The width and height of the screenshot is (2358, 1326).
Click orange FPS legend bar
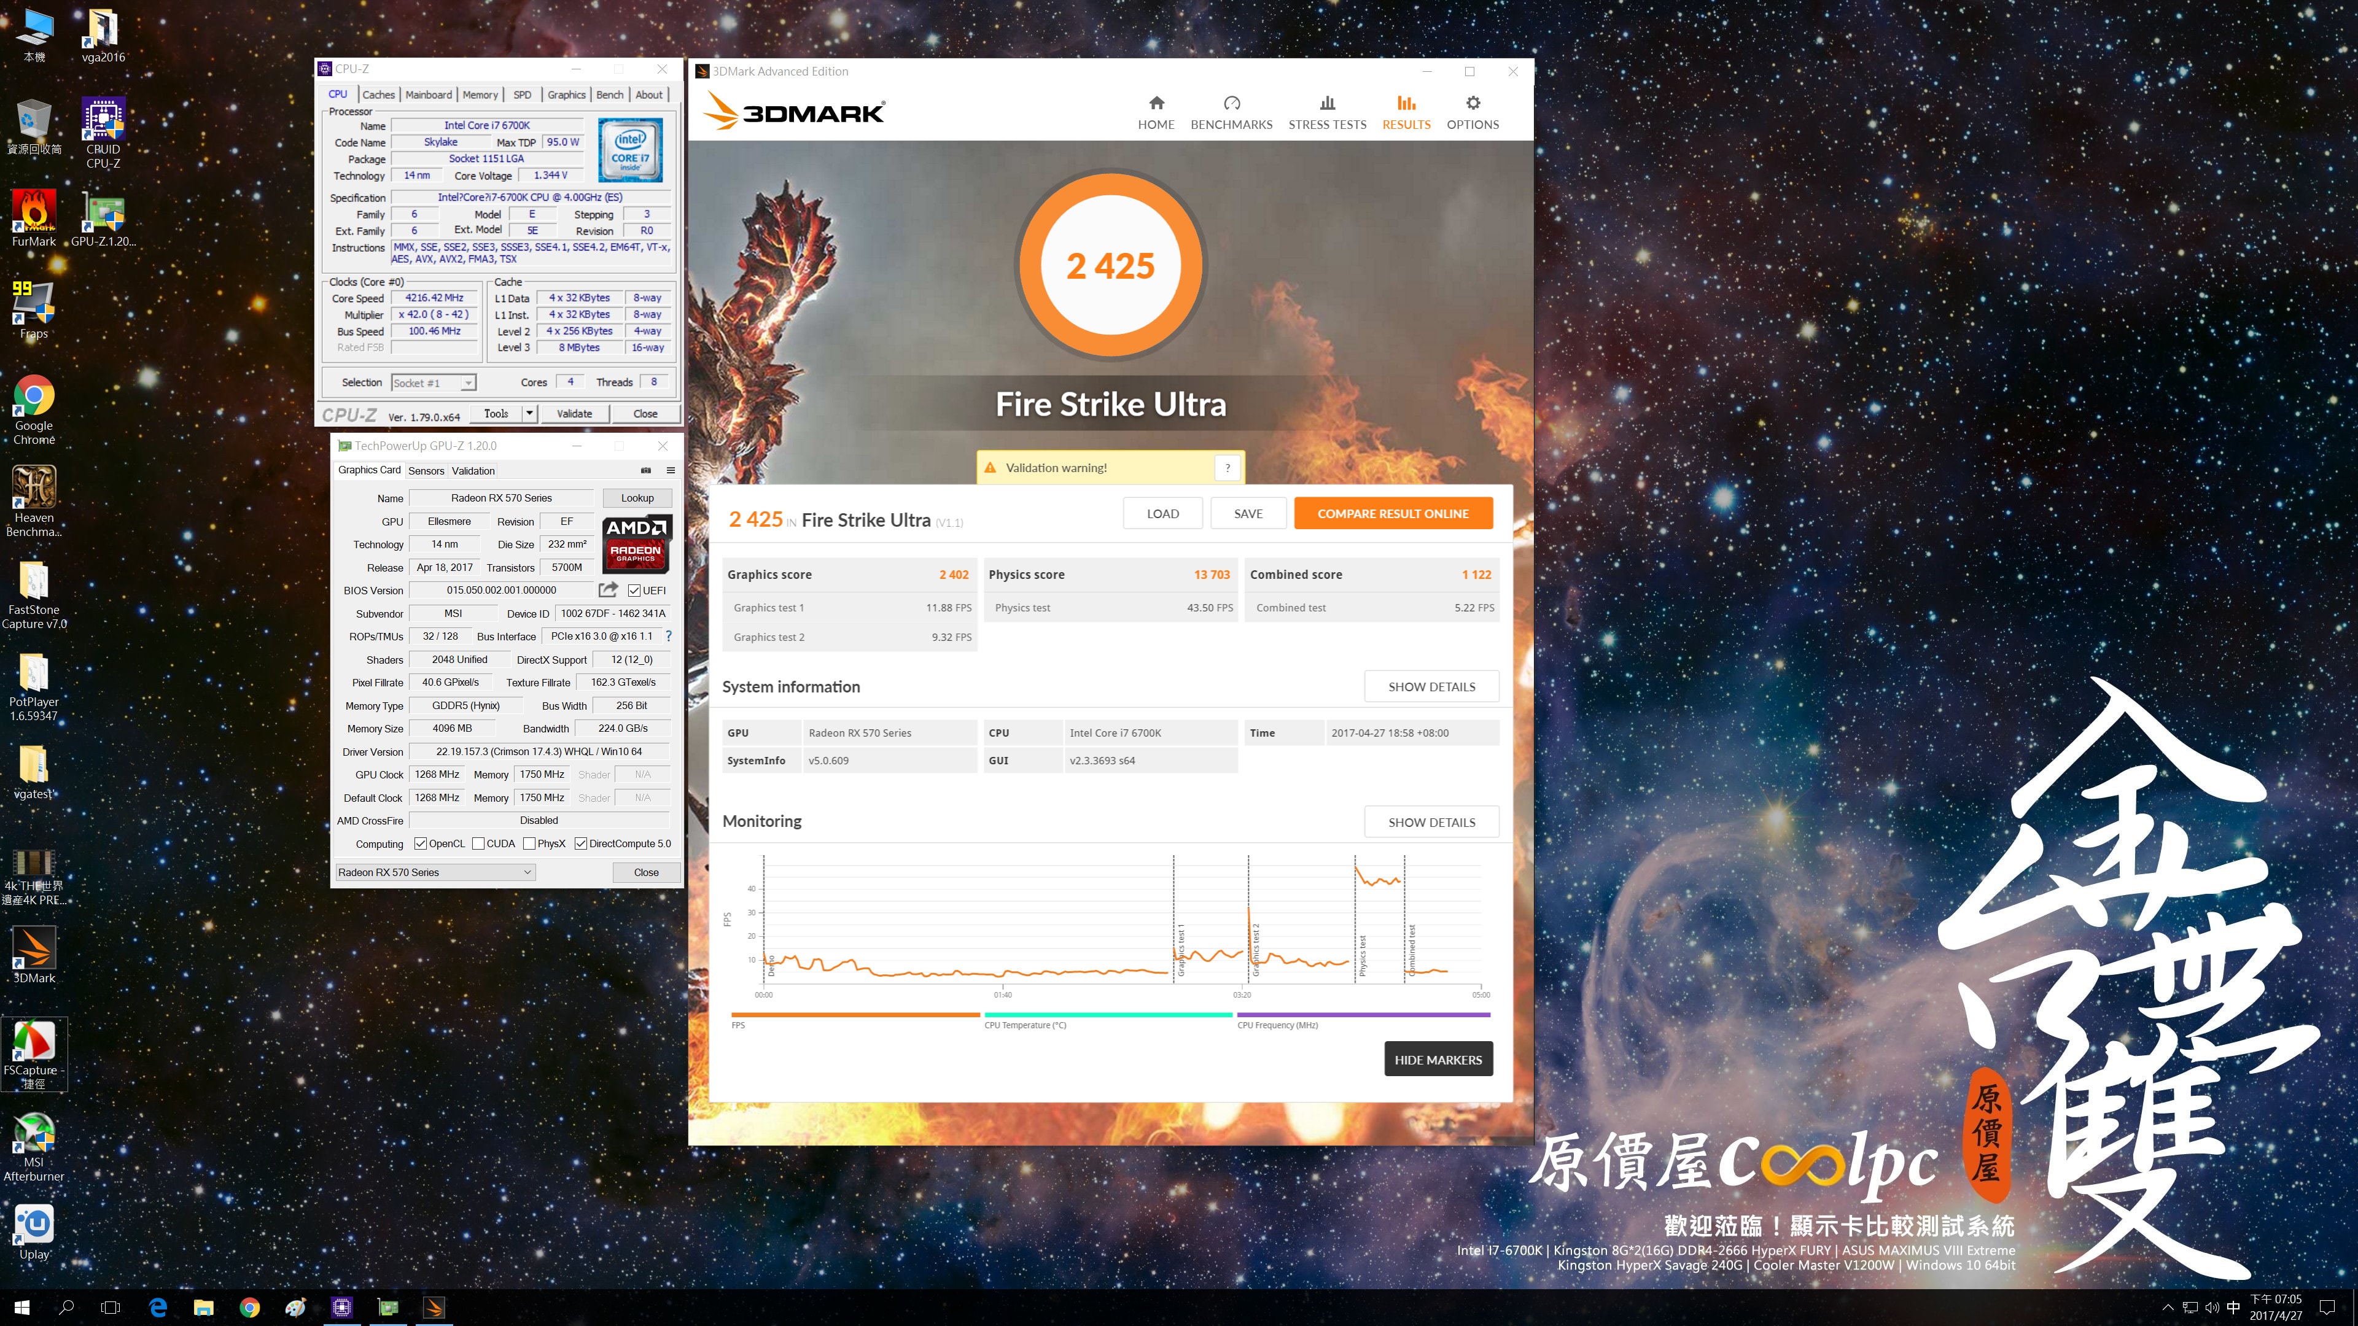pyautogui.click(x=855, y=1014)
